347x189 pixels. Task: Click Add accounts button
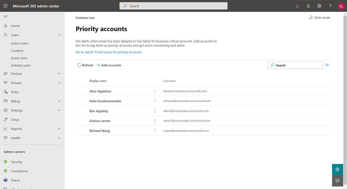coord(109,65)
